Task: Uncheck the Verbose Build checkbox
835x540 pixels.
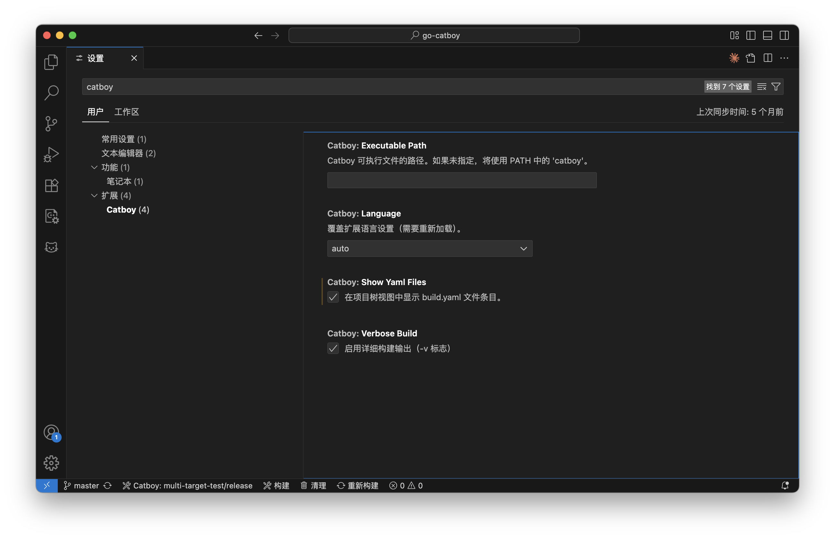Action: (333, 349)
